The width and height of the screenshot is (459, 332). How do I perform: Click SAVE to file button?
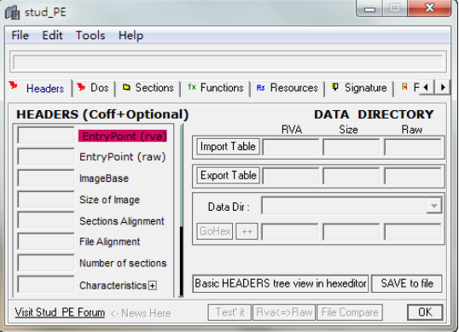pos(407,283)
